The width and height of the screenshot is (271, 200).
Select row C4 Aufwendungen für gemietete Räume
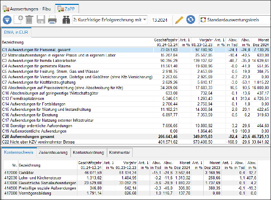[x=135, y=66]
